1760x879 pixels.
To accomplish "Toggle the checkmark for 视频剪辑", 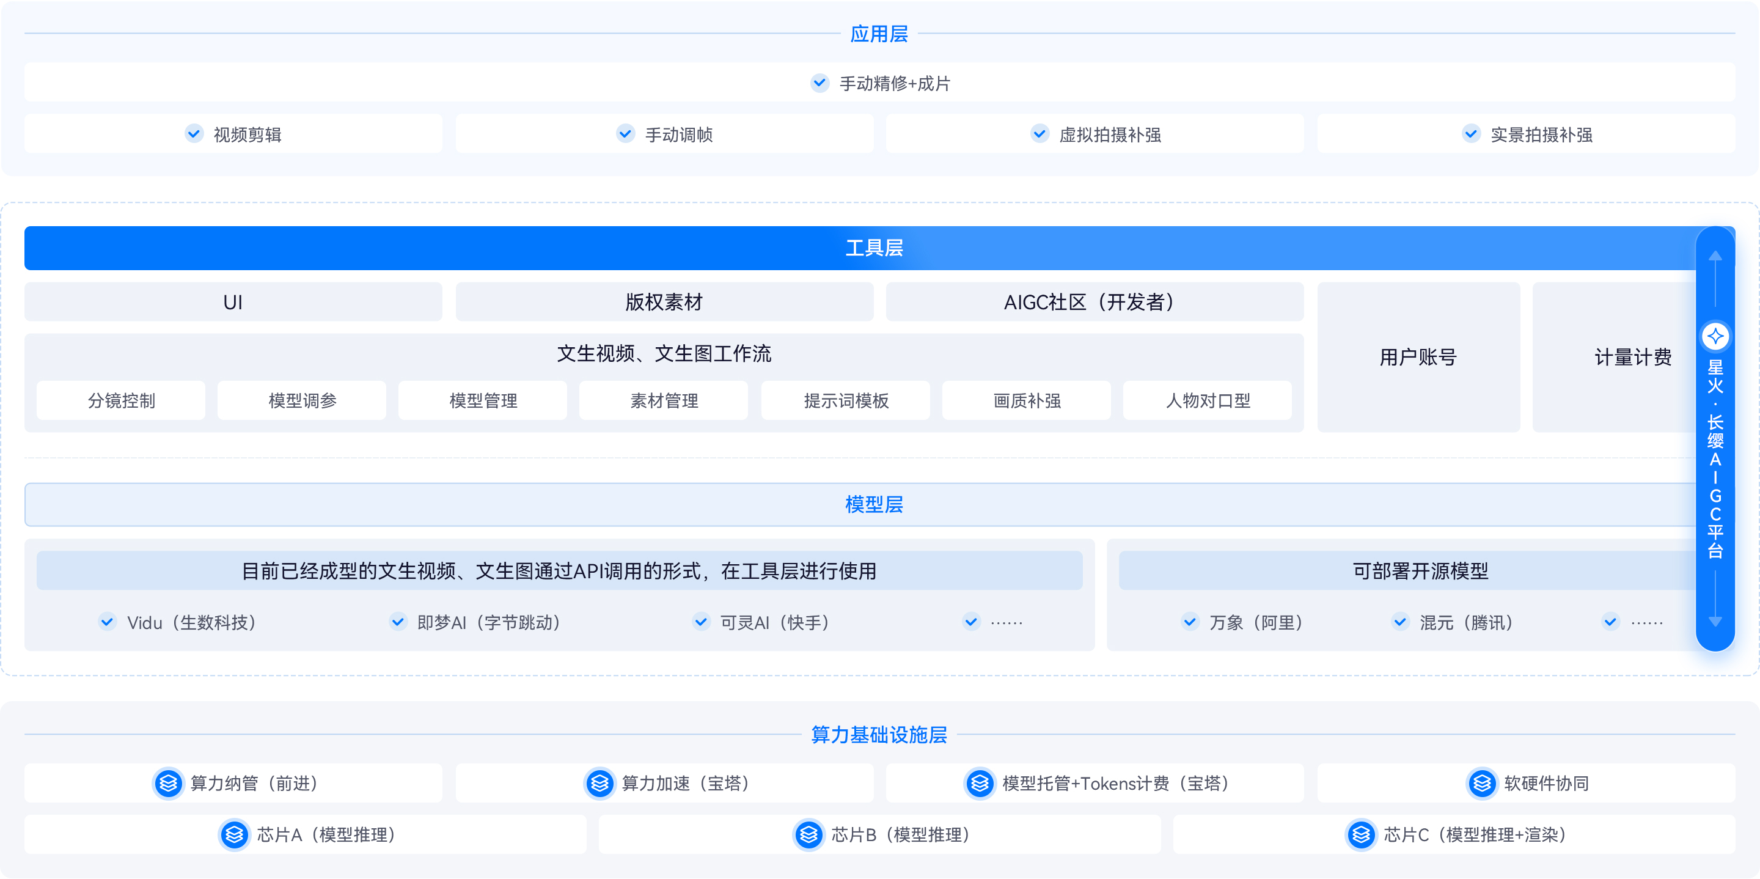I will [x=194, y=134].
